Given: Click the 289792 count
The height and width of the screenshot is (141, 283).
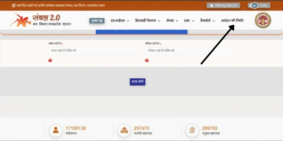Looking at the screenshot, I should pyautogui.click(x=210, y=128).
